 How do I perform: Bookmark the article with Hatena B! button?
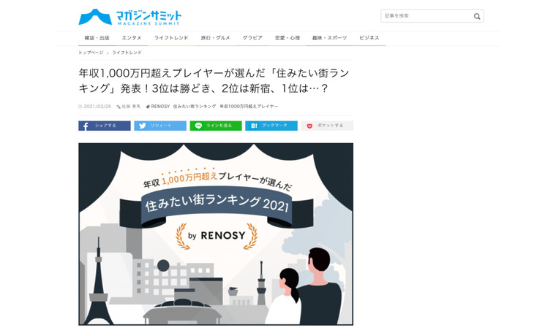pyautogui.click(x=271, y=126)
